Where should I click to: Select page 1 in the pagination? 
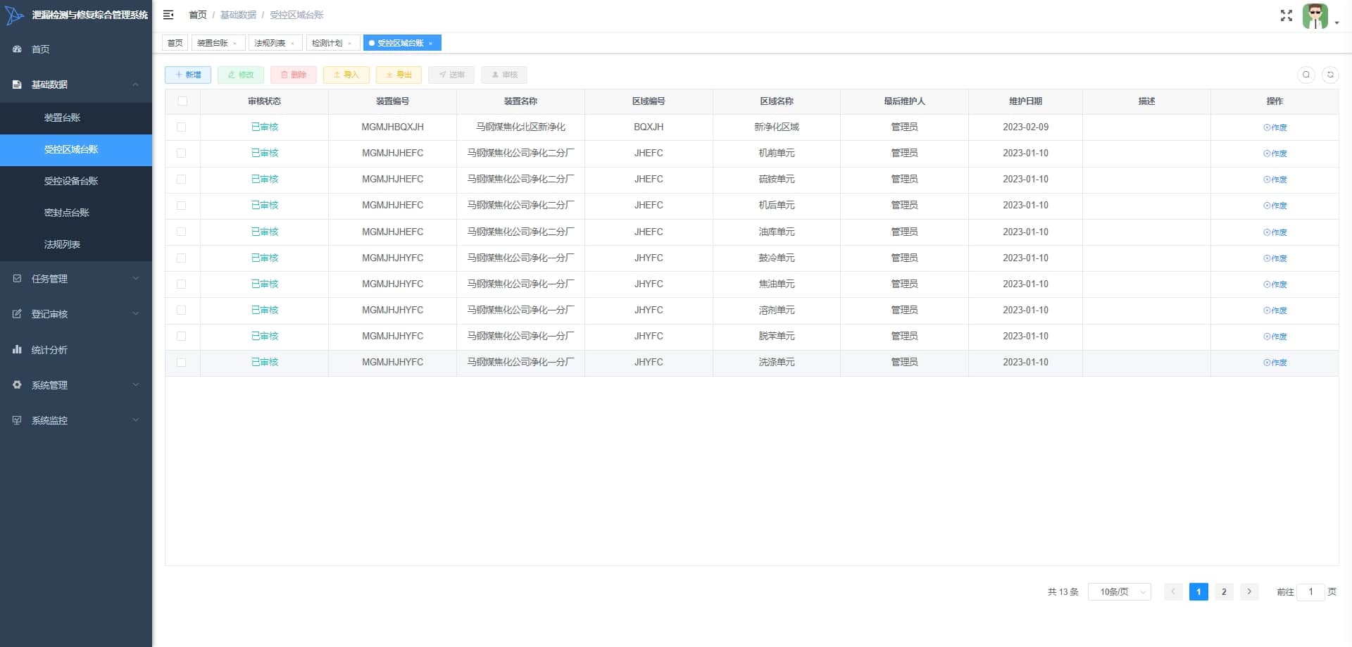pyautogui.click(x=1198, y=591)
